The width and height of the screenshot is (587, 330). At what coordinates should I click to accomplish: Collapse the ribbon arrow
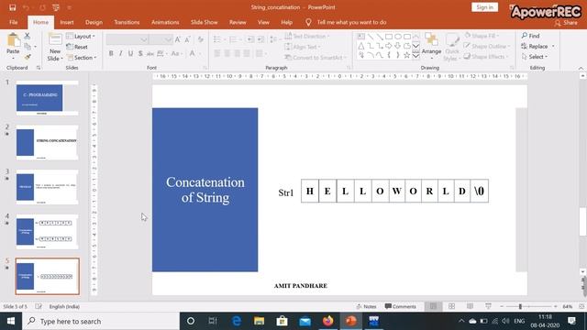pyautogui.click(x=581, y=68)
